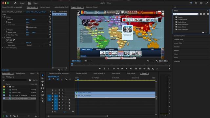Screen dimensions: 210x118
Task: Select the Type tool
Action: coord(43,101)
